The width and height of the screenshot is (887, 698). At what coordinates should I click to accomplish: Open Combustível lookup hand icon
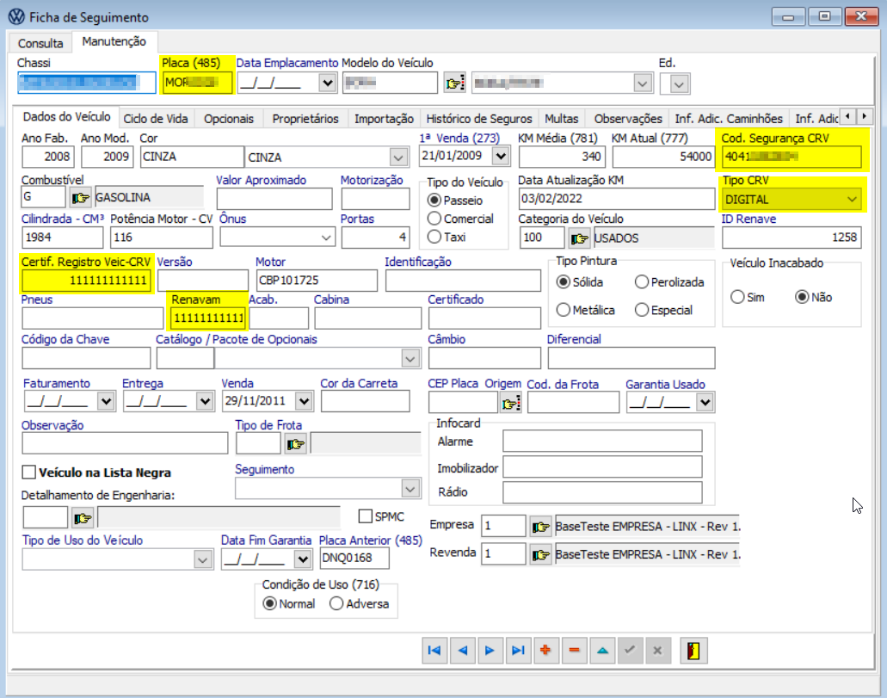point(80,198)
